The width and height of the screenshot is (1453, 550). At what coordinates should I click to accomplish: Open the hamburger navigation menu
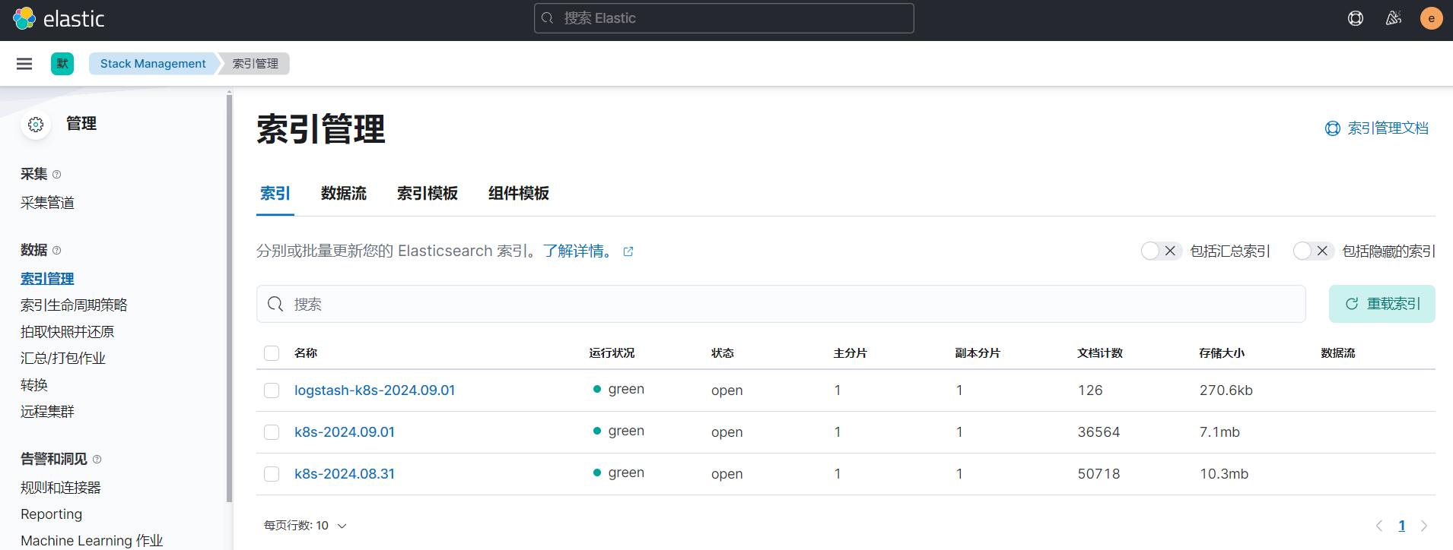click(24, 64)
